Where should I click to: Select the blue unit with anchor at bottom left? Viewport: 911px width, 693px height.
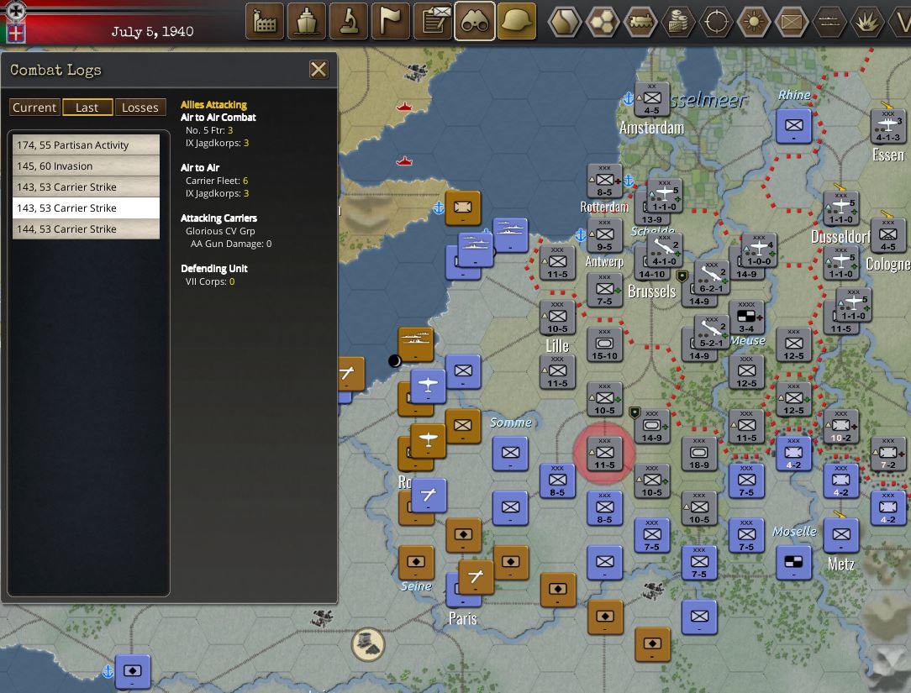pyautogui.click(x=133, y=671)
